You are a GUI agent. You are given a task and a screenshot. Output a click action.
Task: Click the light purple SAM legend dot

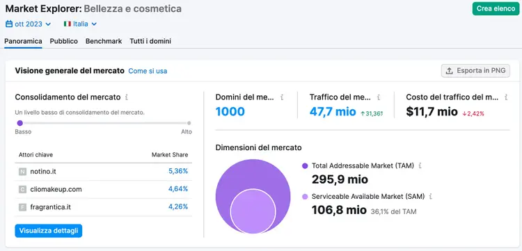(305, 197)
